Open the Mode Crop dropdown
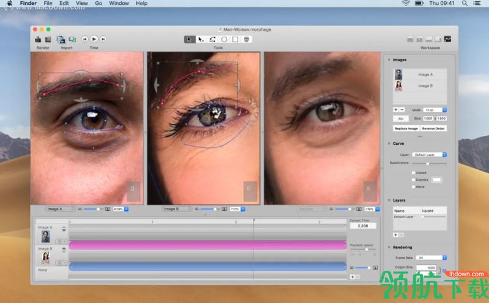 (435, 110)
